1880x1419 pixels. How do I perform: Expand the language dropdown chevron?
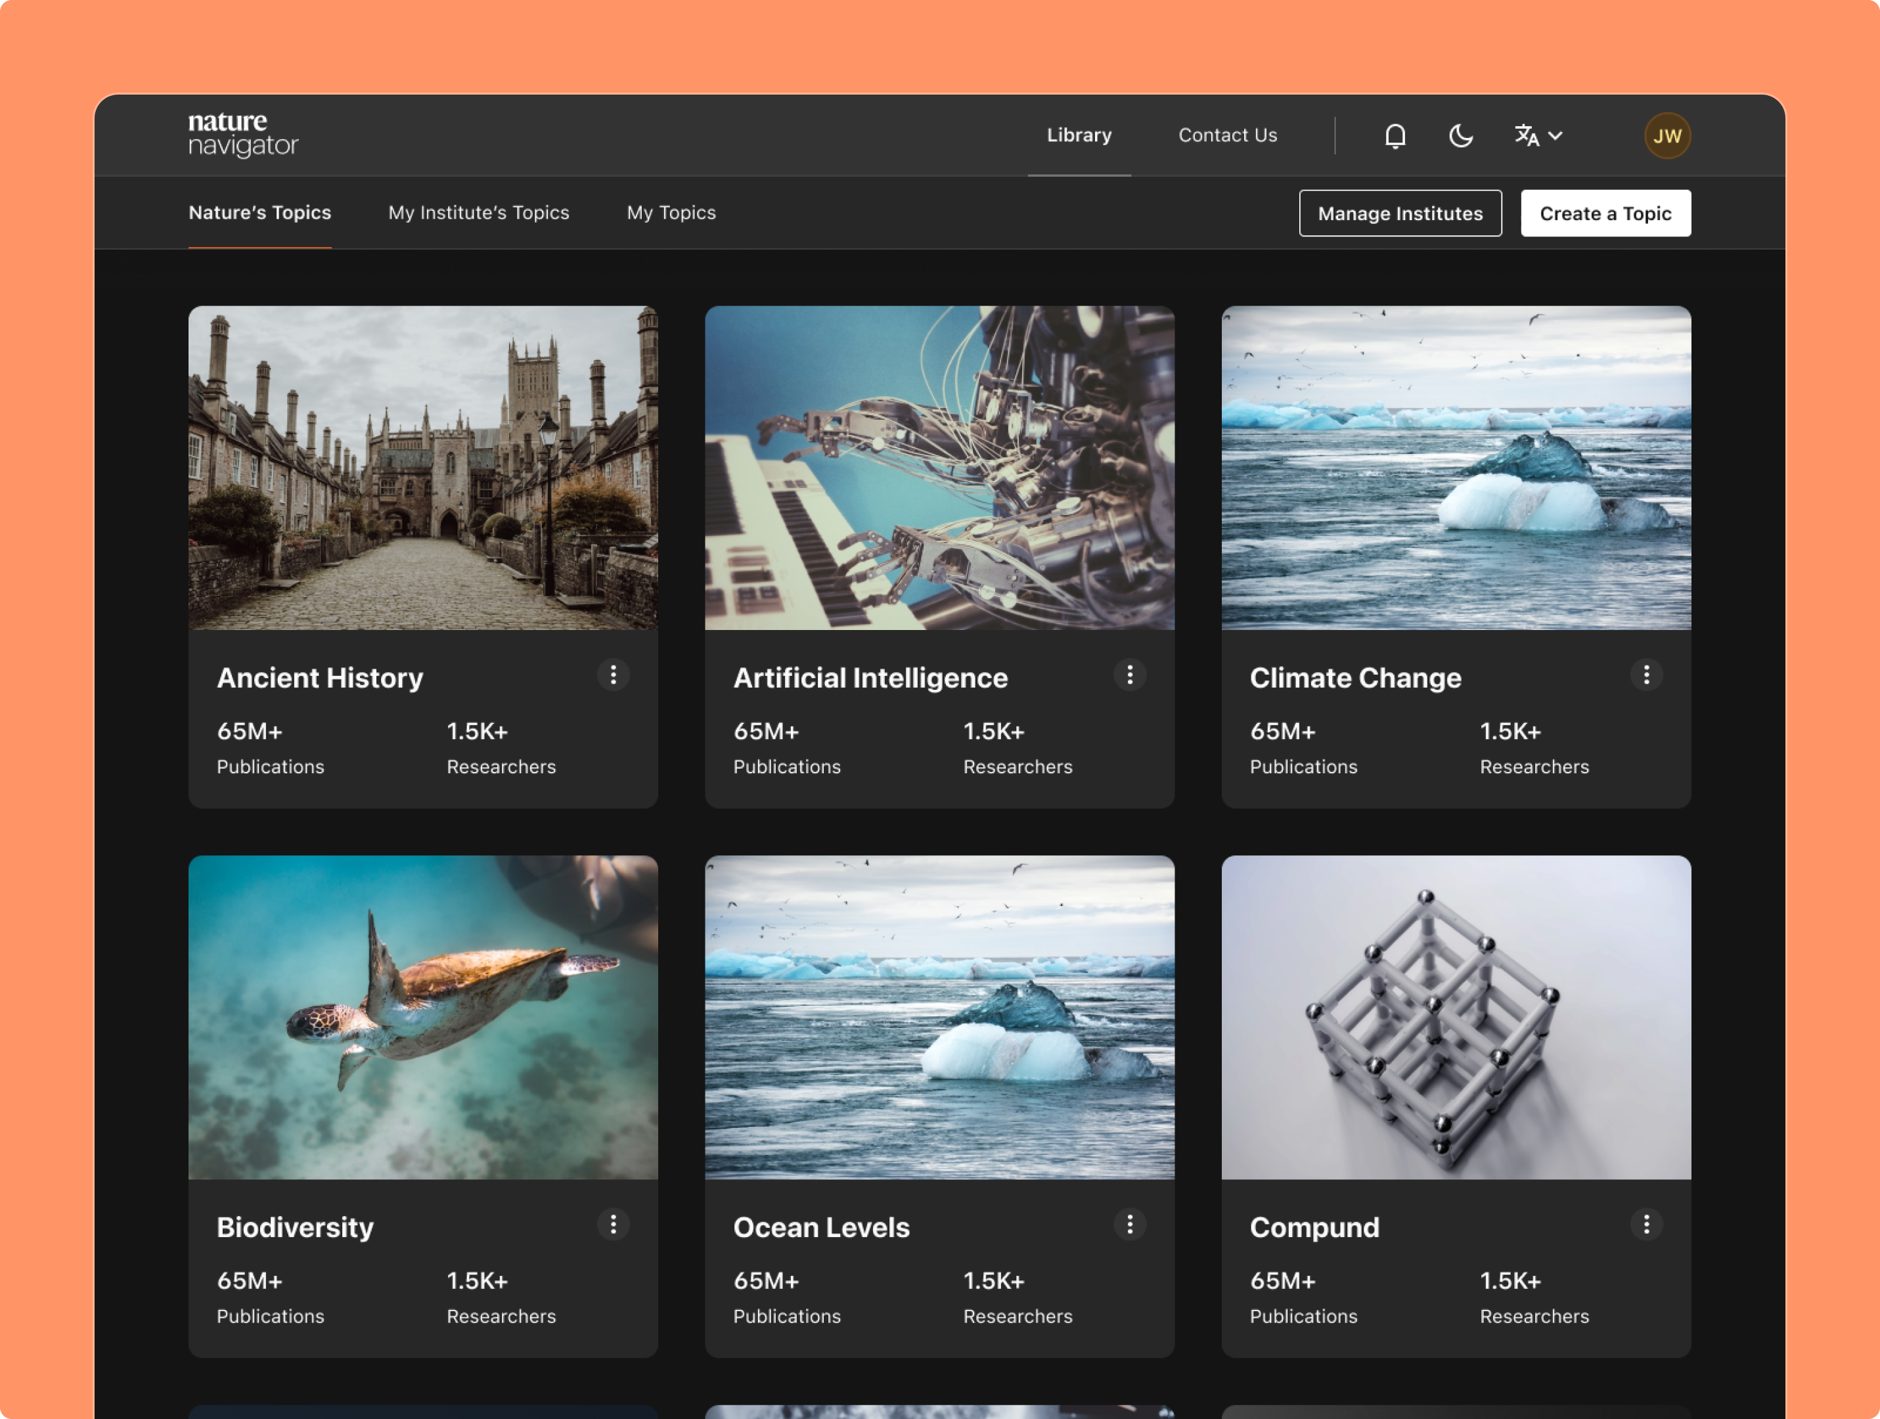(1555, 136)
